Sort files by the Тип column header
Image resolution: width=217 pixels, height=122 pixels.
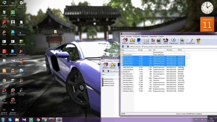[x=159, y=50]
